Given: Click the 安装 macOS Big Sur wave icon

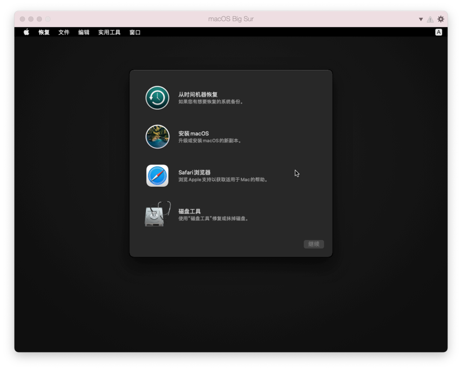Looking at the screenshot, I should [x=157, y=137].
